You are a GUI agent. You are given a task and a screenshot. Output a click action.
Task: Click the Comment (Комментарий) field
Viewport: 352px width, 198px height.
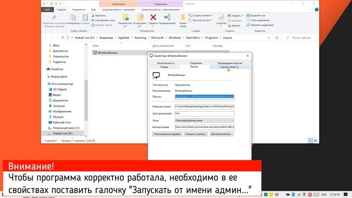pyautogui.click(x=204, y=127)
